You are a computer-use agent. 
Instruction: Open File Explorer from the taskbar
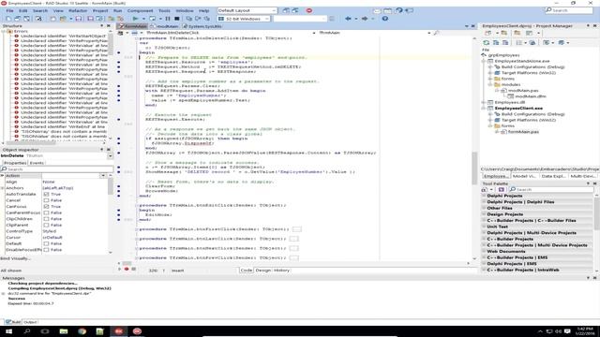(64, 331)
